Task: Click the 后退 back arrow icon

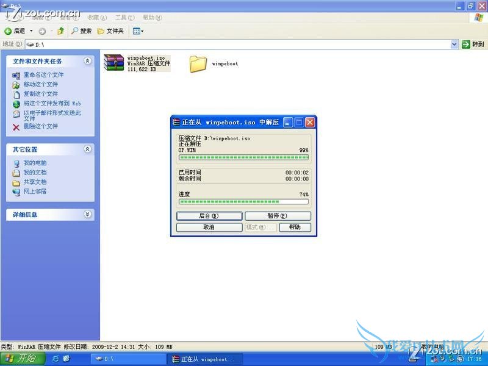Action: [8, 31]
